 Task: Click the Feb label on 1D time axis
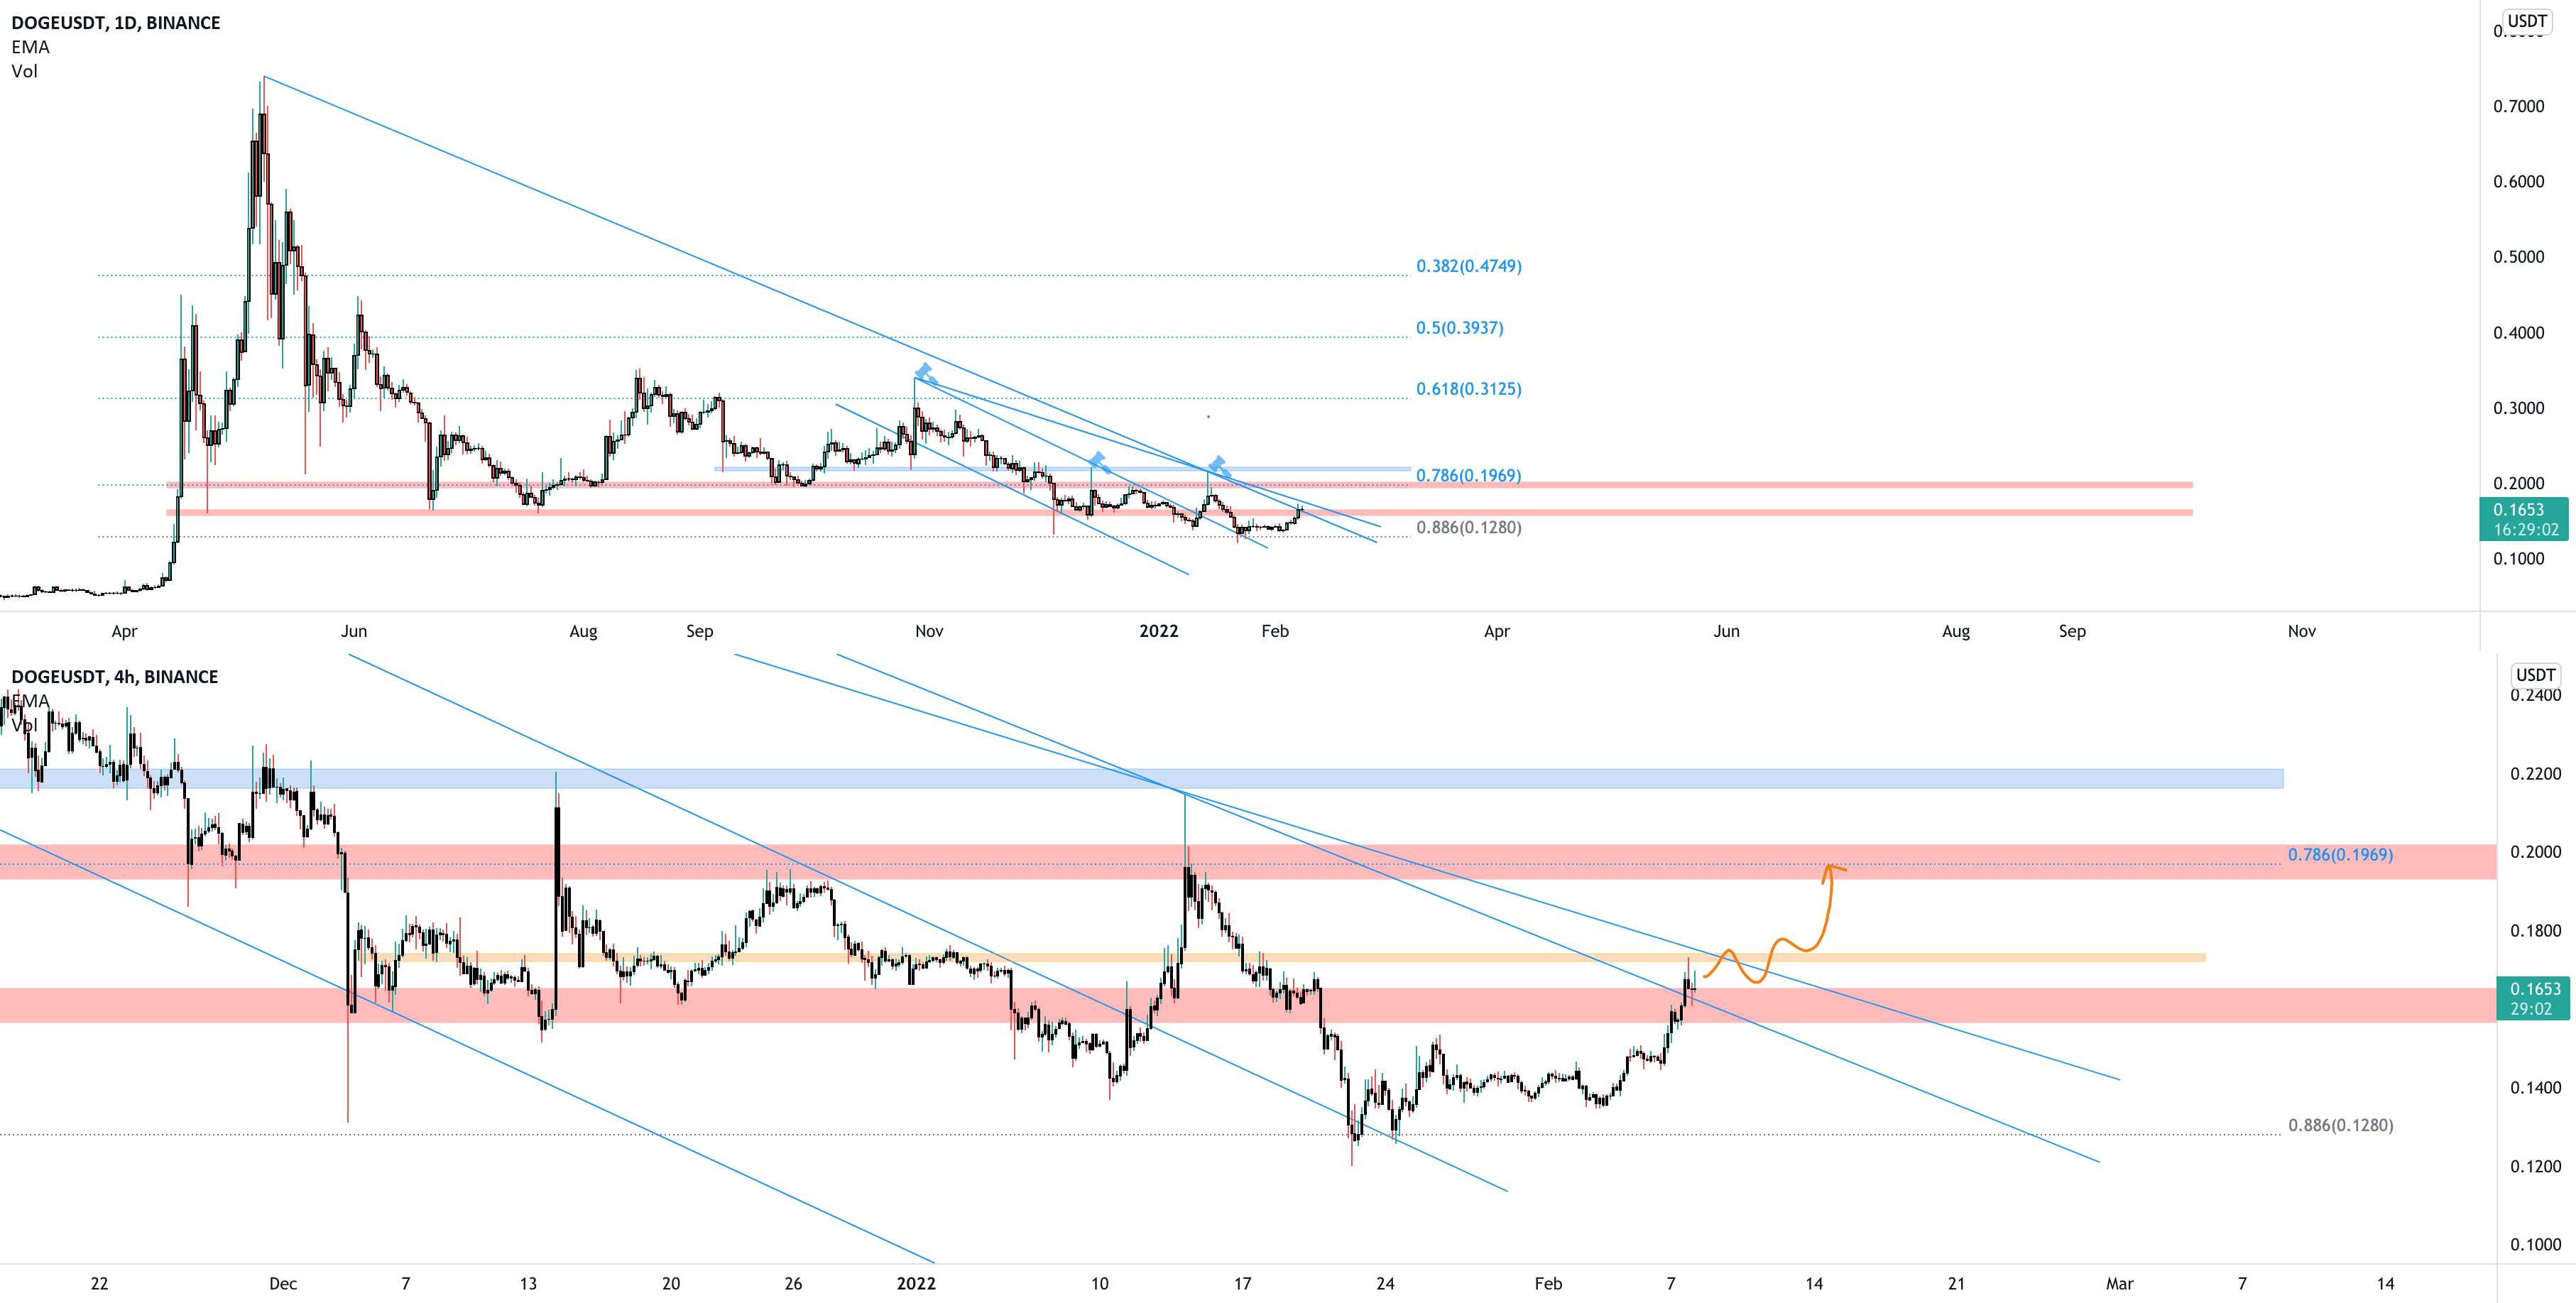[x=1275, y=631]
